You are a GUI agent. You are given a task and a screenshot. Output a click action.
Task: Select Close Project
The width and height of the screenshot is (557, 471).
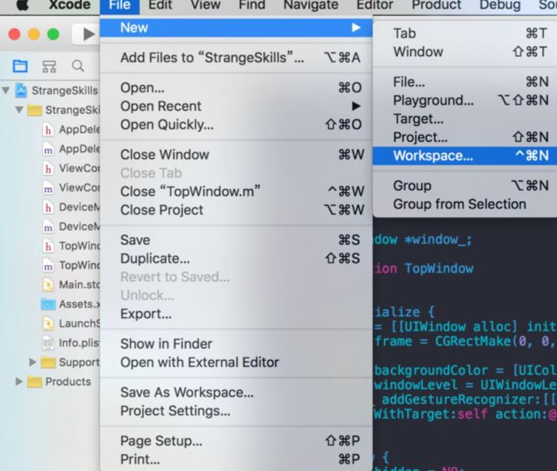pyautogui.click(x=236, y=210)
